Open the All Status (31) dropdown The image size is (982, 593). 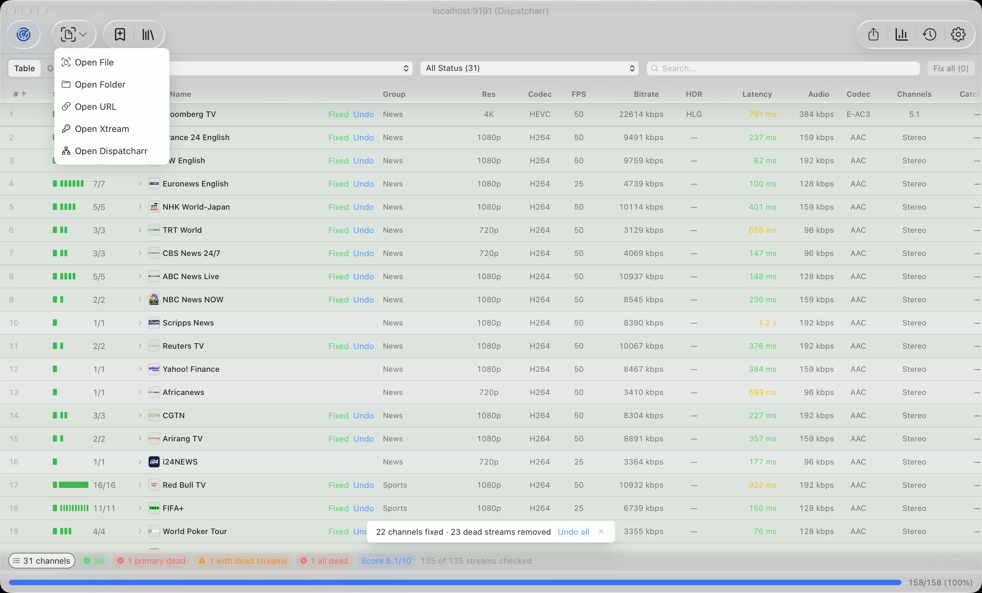click(x=529, y=68)
